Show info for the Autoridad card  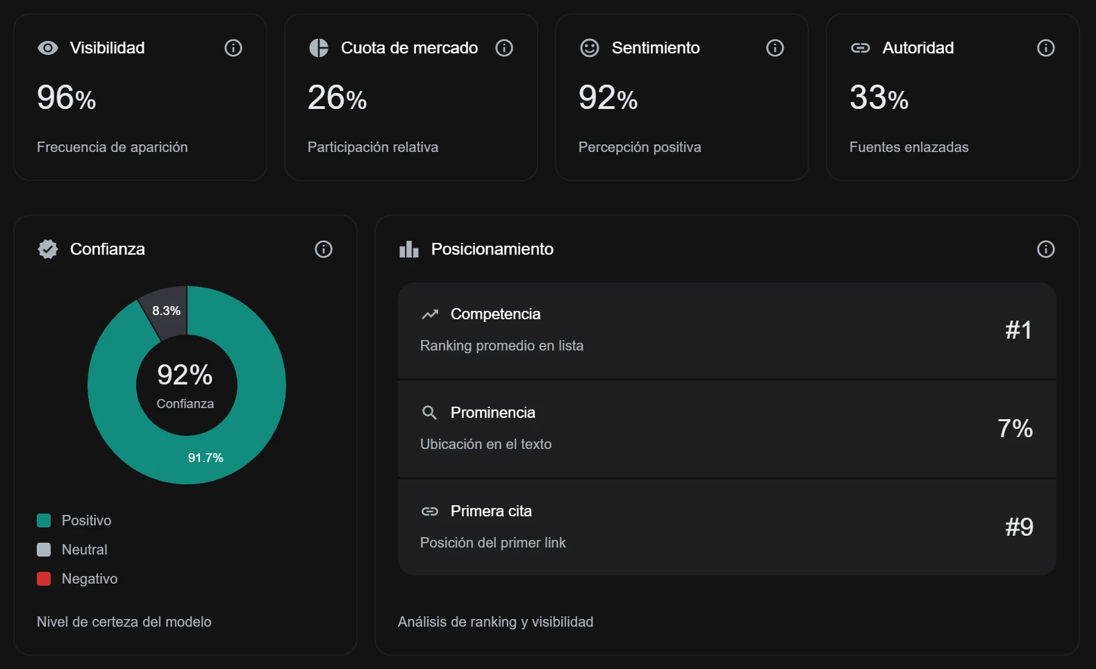tap(1046, 48)
